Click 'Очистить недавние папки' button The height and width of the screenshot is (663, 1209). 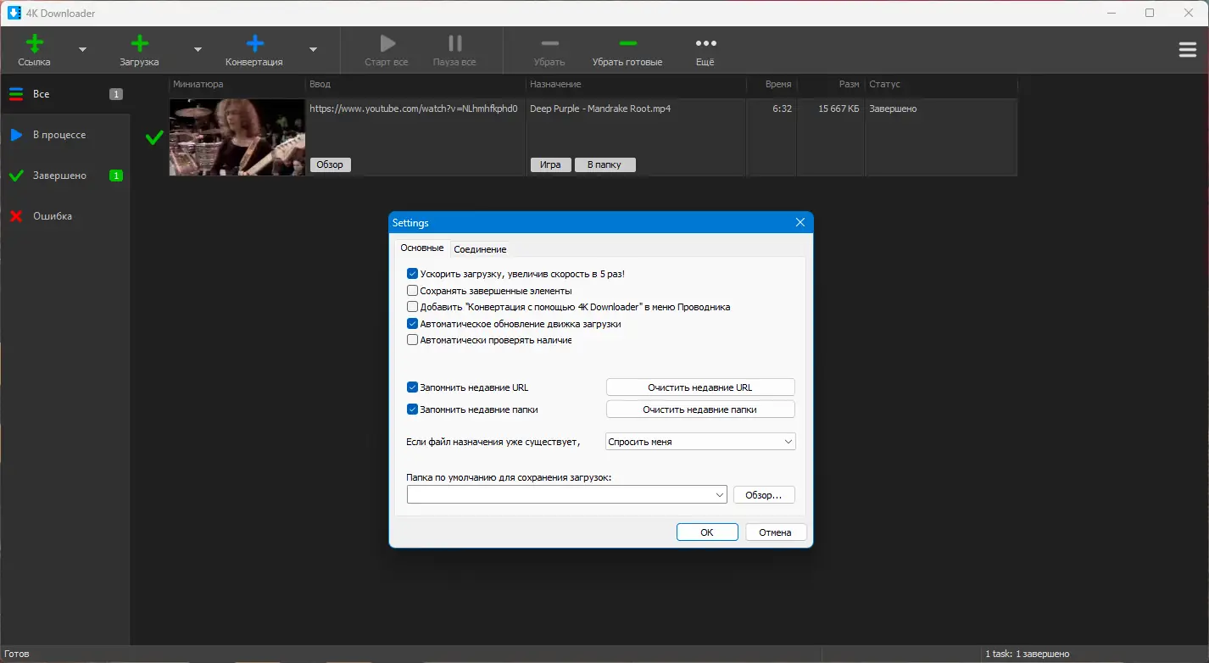tap(700, 409)
